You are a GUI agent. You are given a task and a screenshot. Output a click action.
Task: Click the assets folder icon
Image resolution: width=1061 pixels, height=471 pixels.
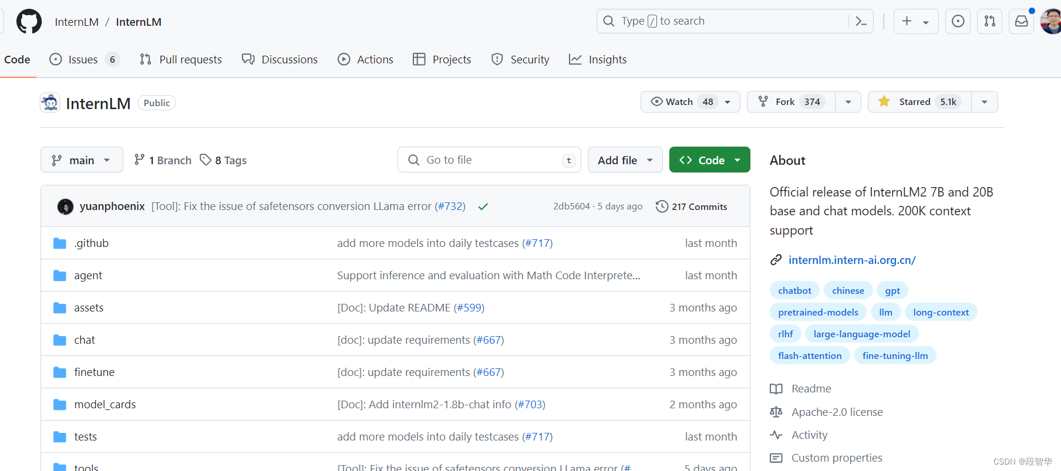(x=60, y=308)
